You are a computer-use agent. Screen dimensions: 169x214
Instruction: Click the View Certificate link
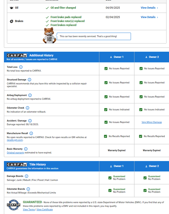(x=44, y=210)
